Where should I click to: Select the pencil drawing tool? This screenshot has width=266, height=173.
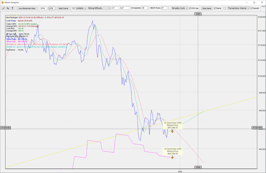pos(3,8)
